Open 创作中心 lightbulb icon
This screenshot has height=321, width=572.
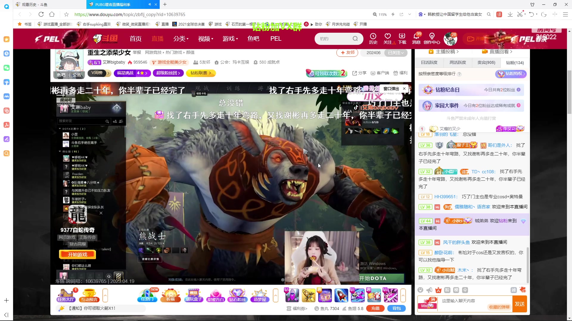coord(432,39)
